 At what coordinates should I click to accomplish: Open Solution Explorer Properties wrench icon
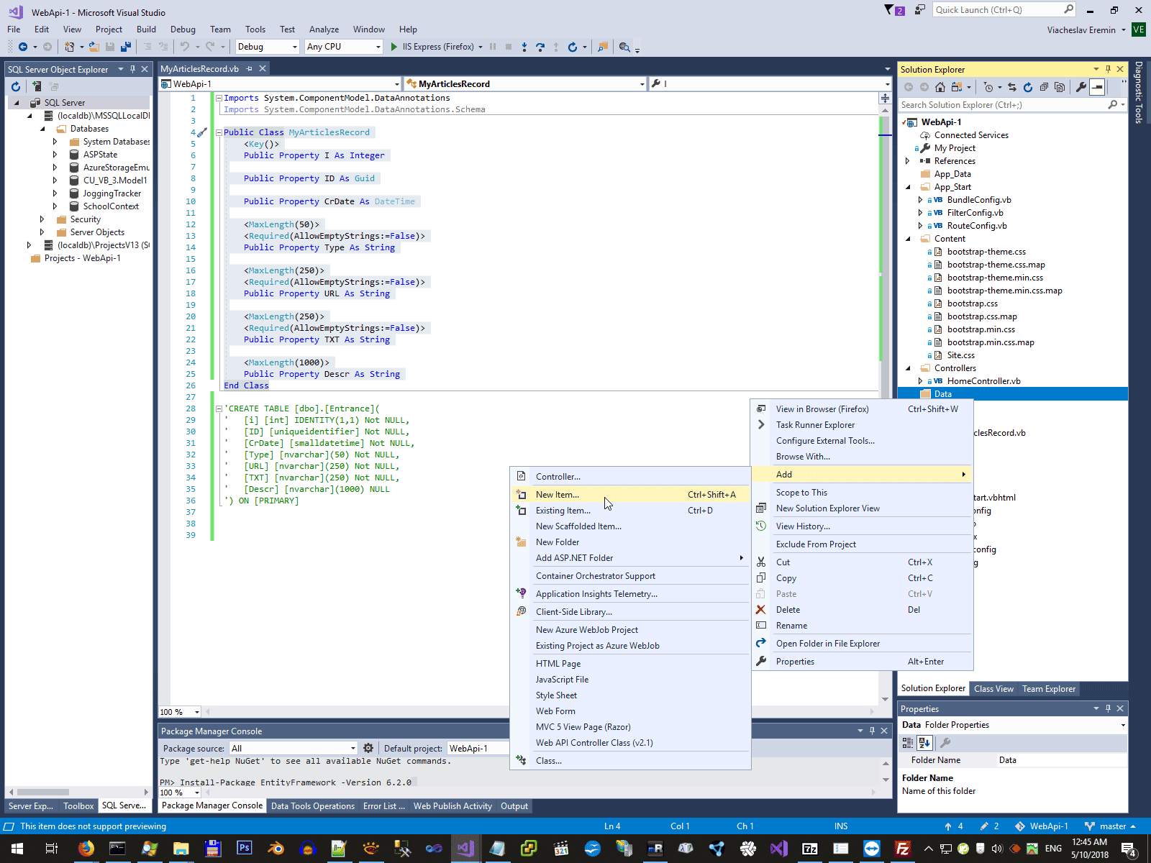click(x=1081, y=87)
